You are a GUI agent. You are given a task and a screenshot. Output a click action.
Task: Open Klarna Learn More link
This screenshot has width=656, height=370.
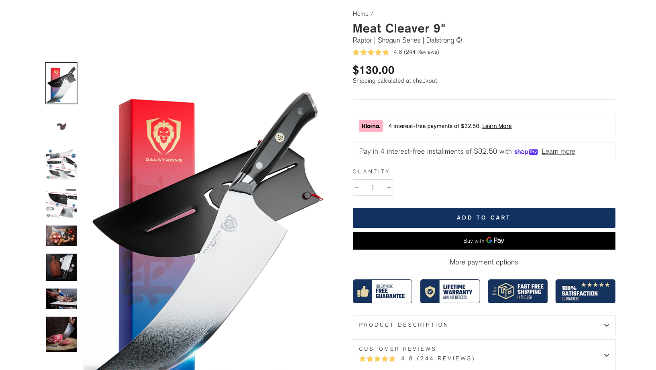(x=497, y=126)
